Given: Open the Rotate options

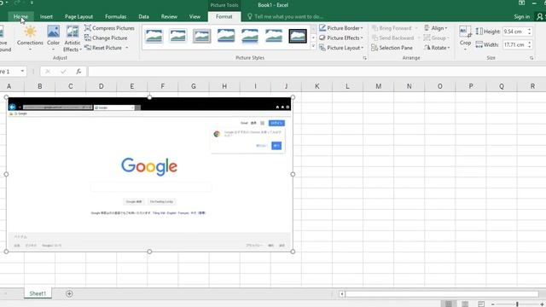Looking at the screenshot, I should 437,48.
